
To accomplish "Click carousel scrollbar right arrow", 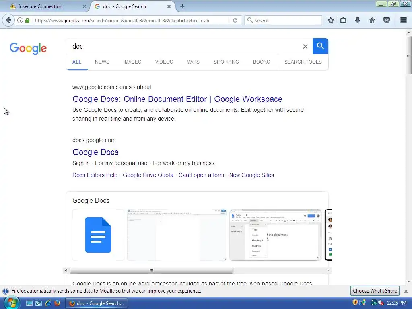I will [328, 270].
